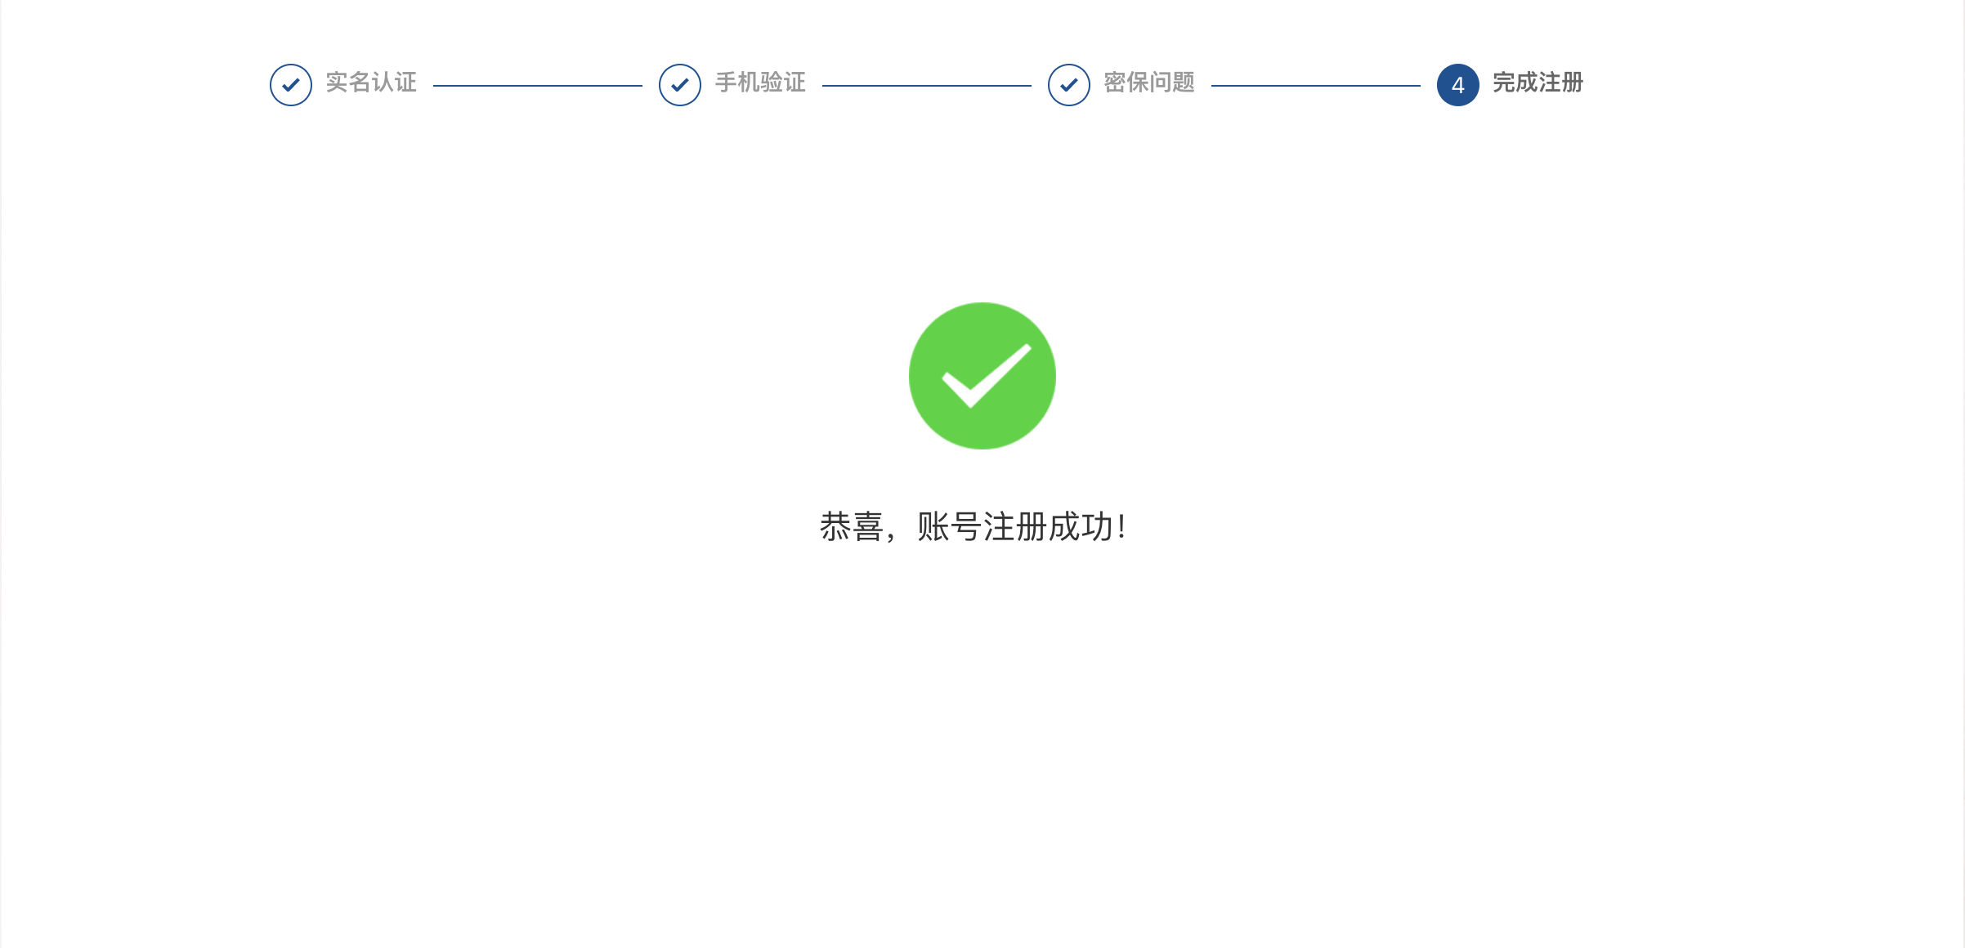Viewport: 1965px width, 948px height.
Task: Click the large green success check icon
Action: [983, 376]
